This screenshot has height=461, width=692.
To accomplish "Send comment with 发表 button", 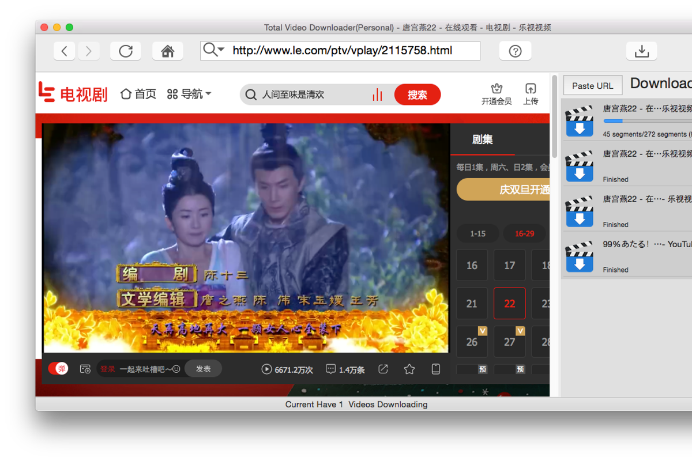I will (203, 369).
